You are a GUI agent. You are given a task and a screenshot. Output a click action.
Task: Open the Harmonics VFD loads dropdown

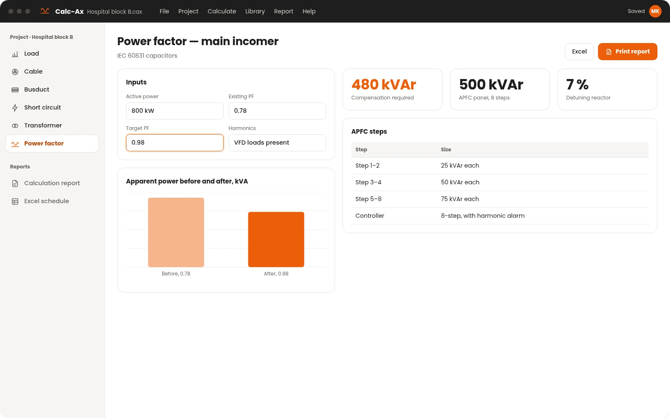click(277, 143)
